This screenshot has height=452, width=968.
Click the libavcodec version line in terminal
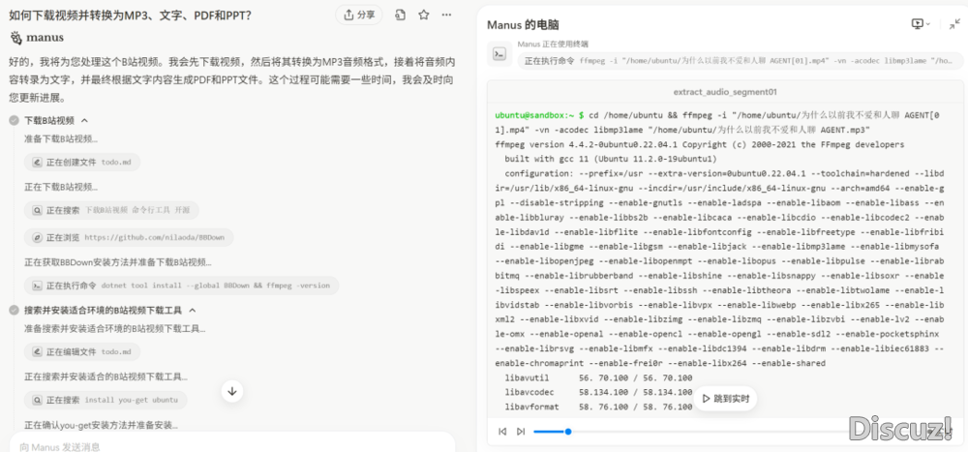598,393
